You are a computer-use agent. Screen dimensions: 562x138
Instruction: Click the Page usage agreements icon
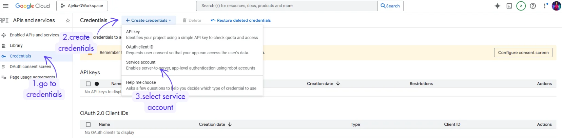4,77
